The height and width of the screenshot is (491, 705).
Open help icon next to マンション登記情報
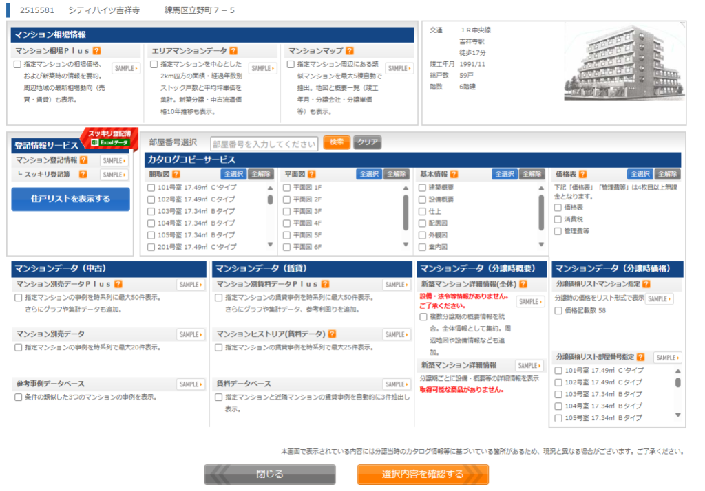(83, 160)
